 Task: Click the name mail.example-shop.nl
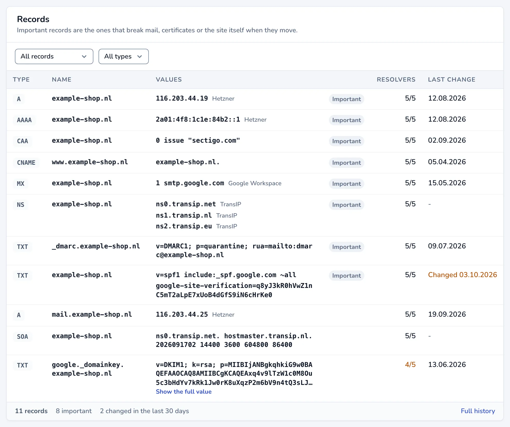92,315
